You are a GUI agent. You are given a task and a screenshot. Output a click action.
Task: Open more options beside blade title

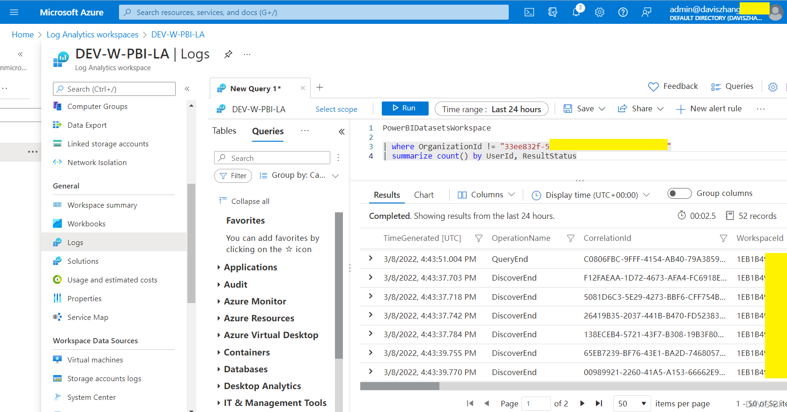click(x=247, y=54)
